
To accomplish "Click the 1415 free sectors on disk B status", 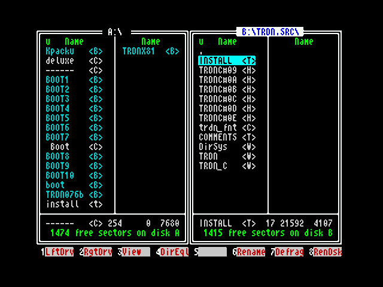I will (x=268, y=233).
